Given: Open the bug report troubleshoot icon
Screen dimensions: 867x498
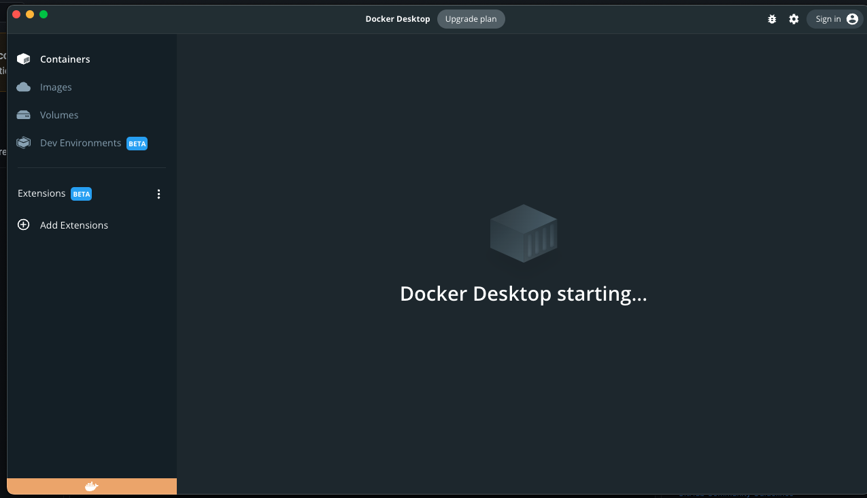Looking at the screenshot, I should click(x=772, y=19).
